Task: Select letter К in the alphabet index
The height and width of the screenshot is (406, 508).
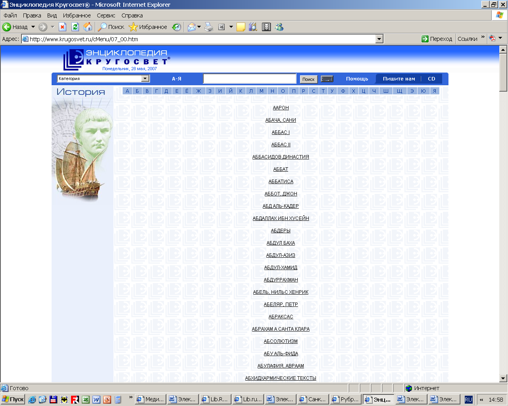Action: point(241,91)
